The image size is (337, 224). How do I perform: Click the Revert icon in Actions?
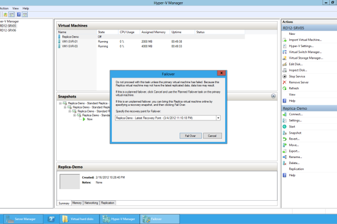[285, 139]
